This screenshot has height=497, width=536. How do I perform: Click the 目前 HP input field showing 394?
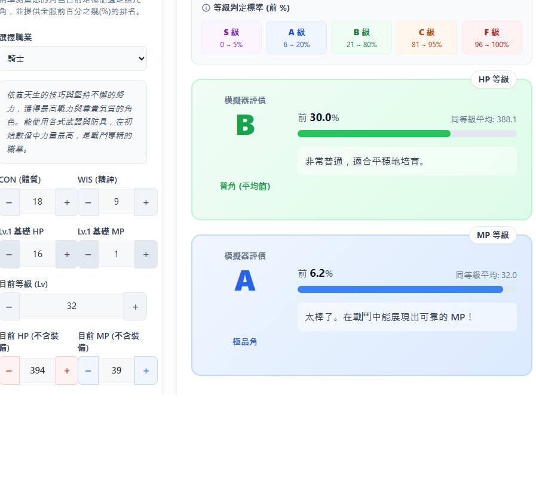[38, 371]
